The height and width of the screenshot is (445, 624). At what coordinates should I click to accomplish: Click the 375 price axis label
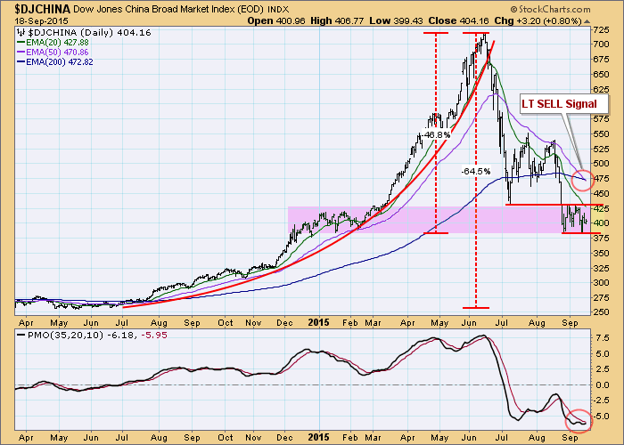point(601,238)
